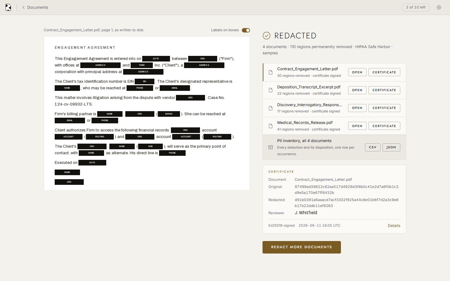Click the 2 of 10 left badge

(416, 7)
